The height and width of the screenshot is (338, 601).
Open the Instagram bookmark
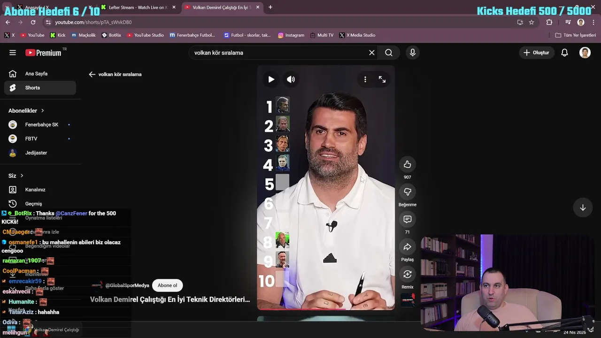tap(291, 35)
